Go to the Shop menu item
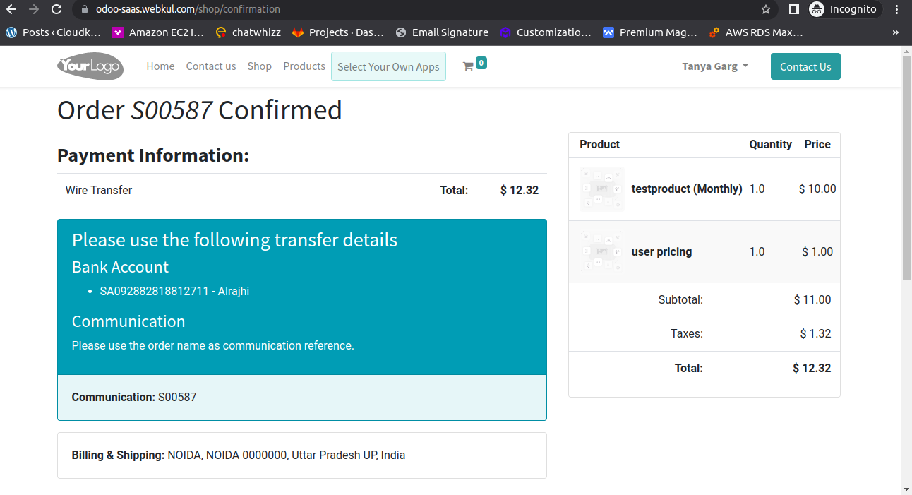Viewport: 912px width, 495px height. pyautogui.click(x=260, y=66)
